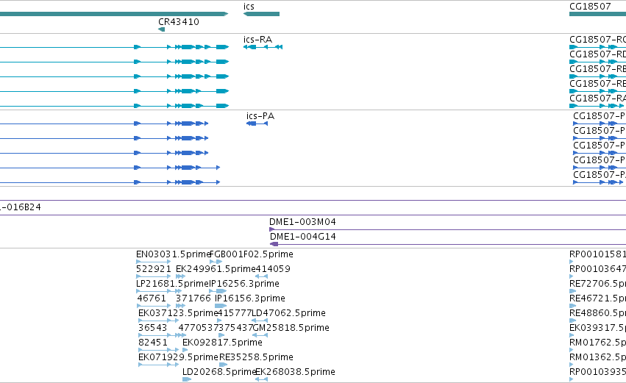Click the FGB001F02.5prime EST label
The width and height of the screenshot is (626, 383).
[x=252, y=254]
